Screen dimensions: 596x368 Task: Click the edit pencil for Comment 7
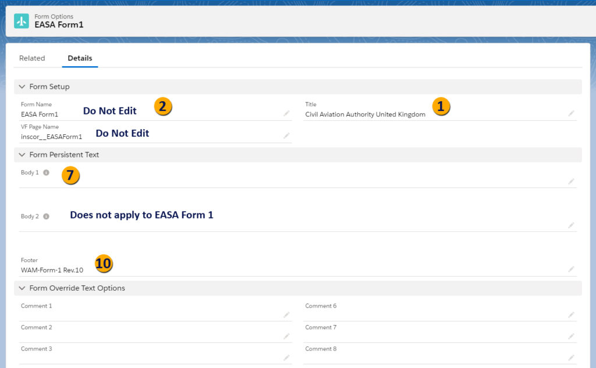[571, 336]
